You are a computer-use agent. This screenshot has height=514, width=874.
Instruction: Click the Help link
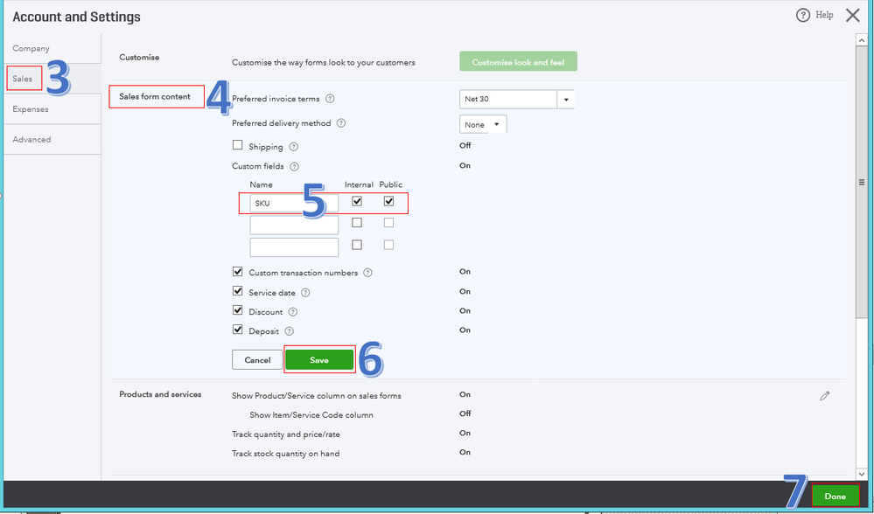pos(824,15)
